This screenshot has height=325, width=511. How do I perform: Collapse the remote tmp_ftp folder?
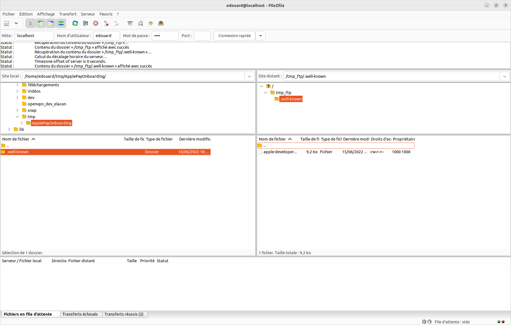[266, 93]
